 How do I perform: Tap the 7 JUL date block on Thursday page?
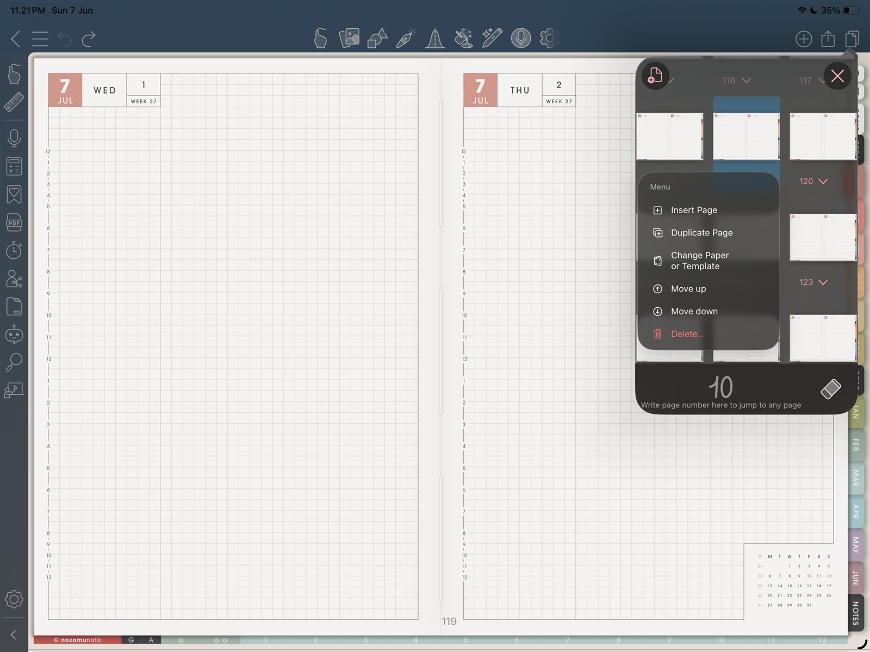coord(480,90)
